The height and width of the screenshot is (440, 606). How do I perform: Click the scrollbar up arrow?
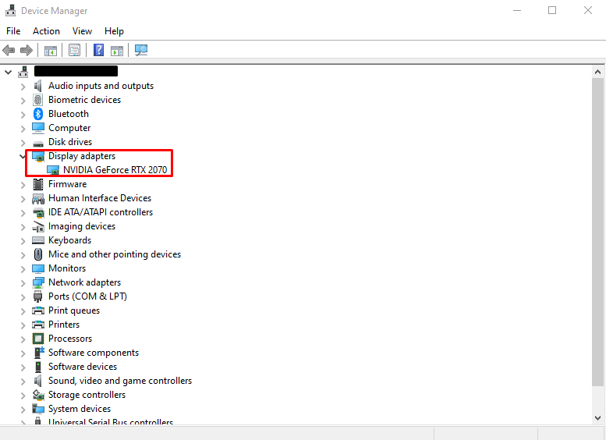[598, 72]
